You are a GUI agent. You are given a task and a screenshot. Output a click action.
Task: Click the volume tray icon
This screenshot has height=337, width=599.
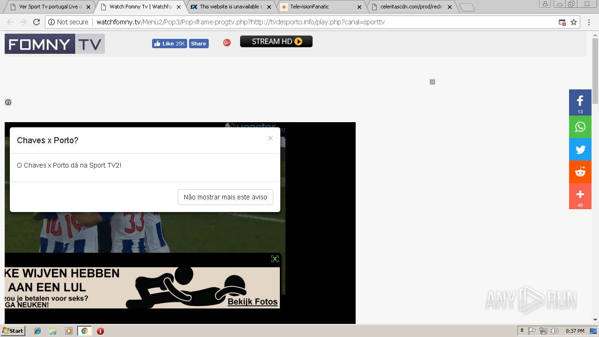pos(555,331)
